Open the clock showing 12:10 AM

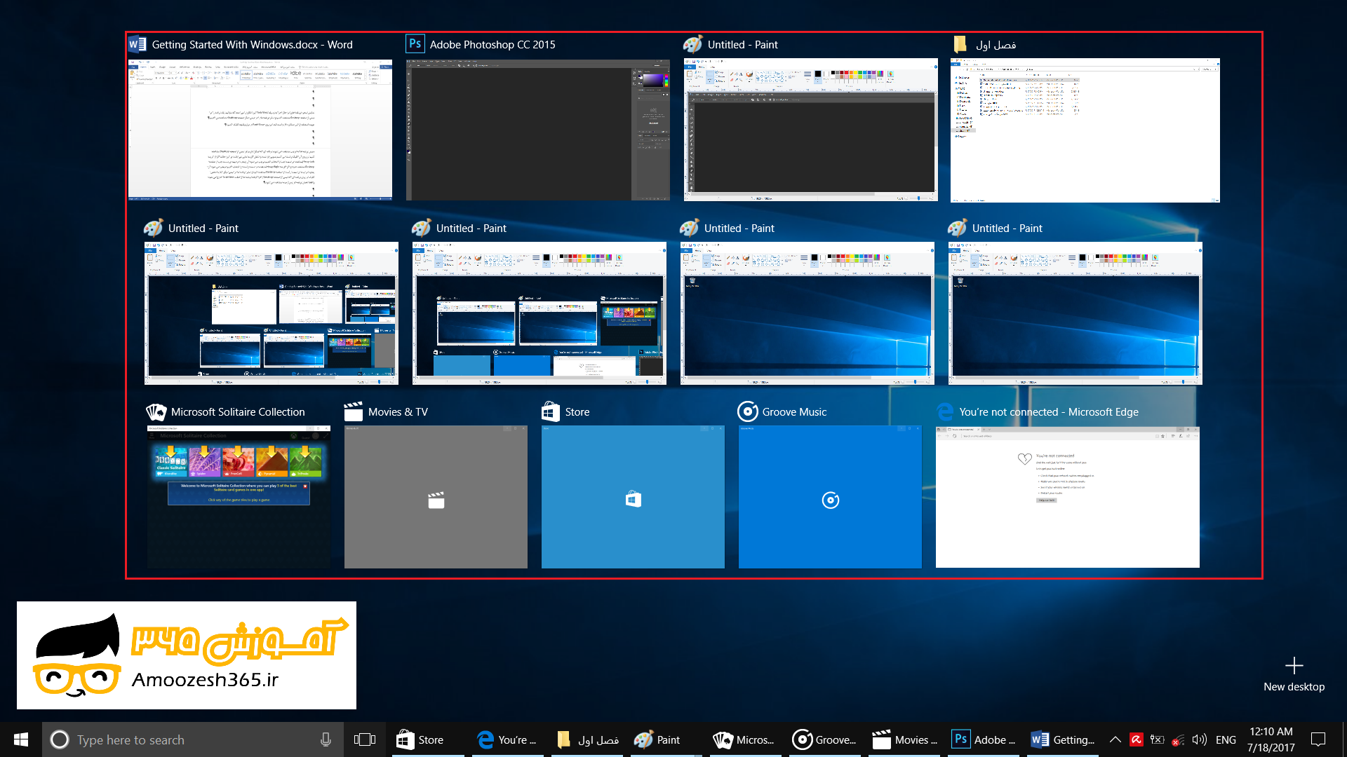[x=1271, y=739]
